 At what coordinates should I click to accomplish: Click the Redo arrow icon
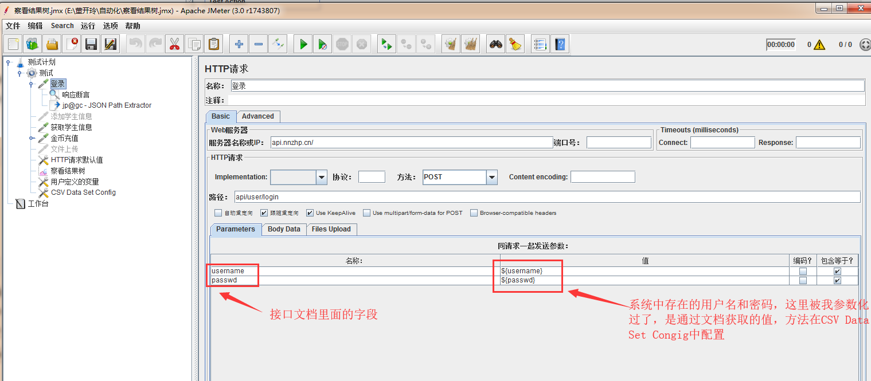click(x=155, y=44)
